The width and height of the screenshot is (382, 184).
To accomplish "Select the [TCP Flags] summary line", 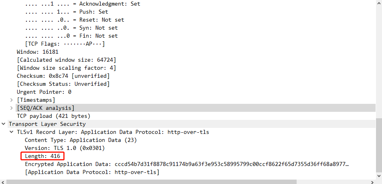I will pyautogui.click(x=65, y=44).
